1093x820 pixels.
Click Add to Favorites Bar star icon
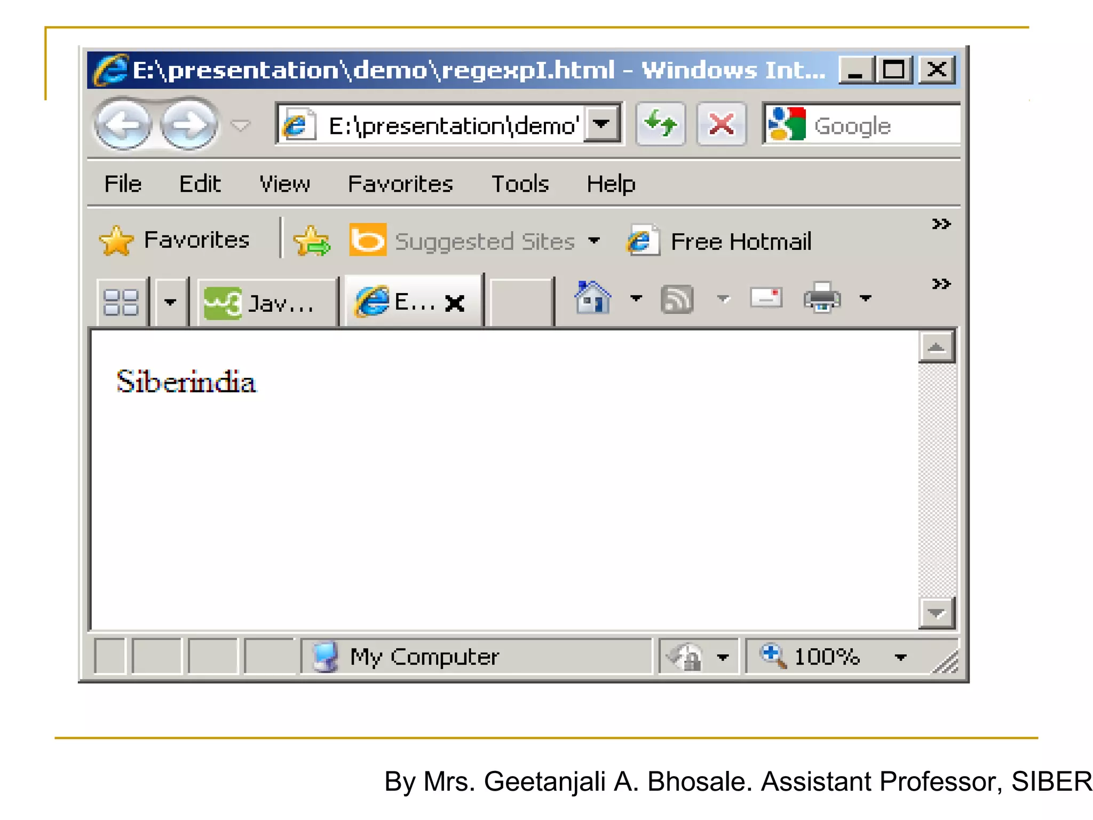tap(312, 241)
